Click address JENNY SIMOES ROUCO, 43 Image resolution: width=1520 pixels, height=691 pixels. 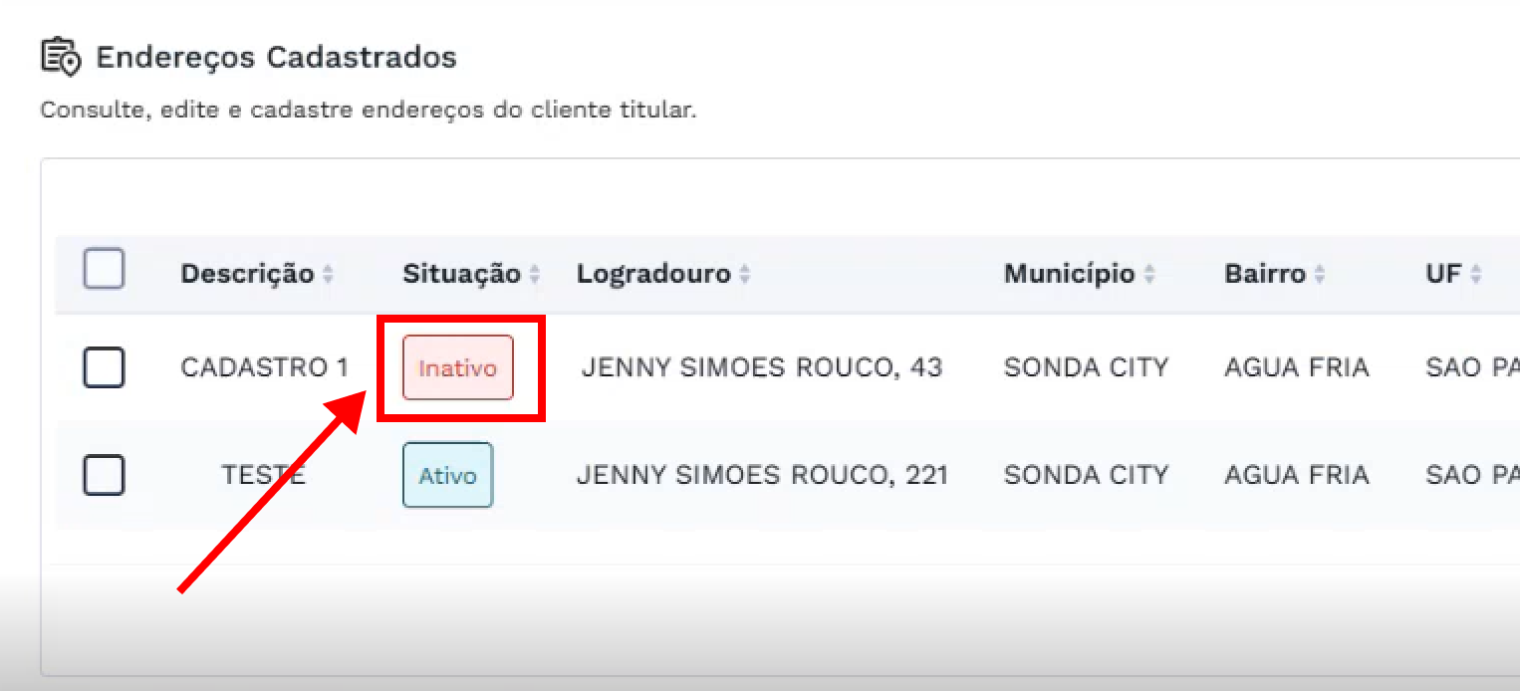coord(761,367)
